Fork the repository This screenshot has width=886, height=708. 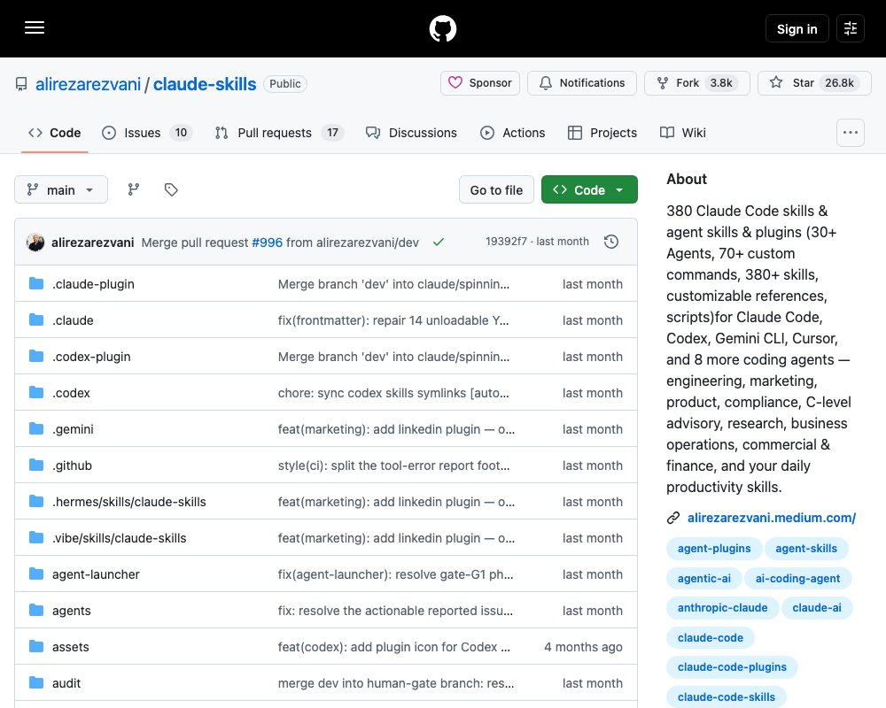click(x=697, y=83)
